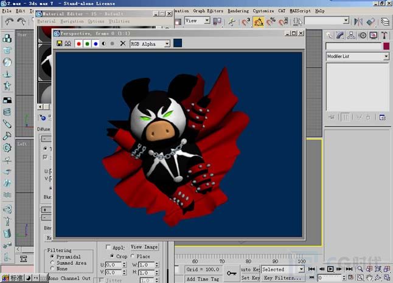The width and height of the screenshot is (393, 283).
Task: Click the Auto Key button
Action: click(x=250, y=270)
